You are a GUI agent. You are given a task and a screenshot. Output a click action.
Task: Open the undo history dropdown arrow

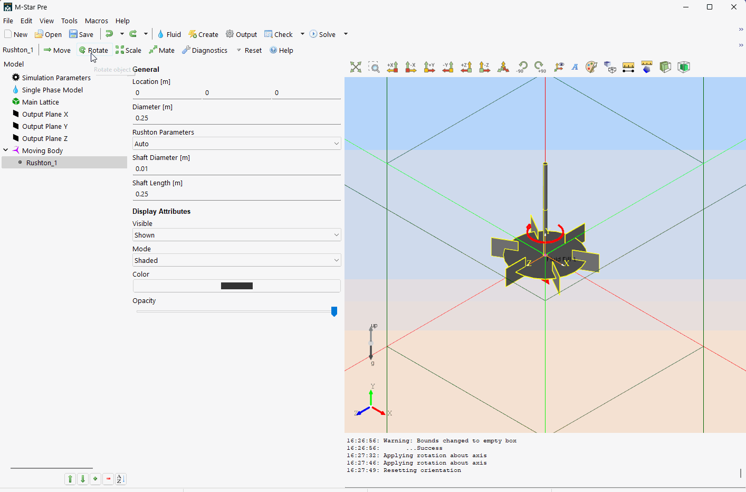(x=122, y=34)
